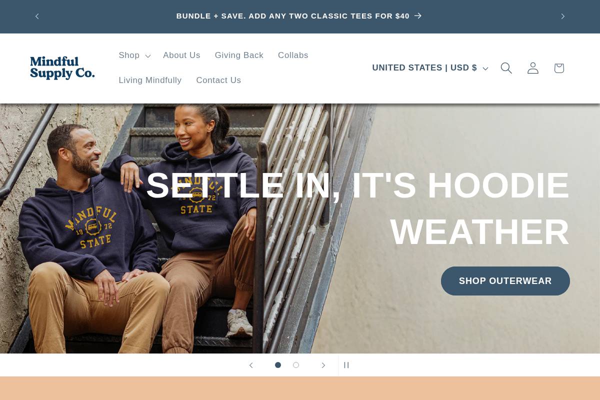Click the Mindful Supply Co. logo
Viewport: 600px width, 400px height.
click(62, 68)
